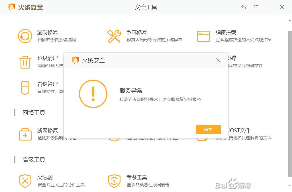This screenshot has height=192, width=292.
Task: Click description 查杀各类恶性顽固病毒
Action: tap(148, 185)
